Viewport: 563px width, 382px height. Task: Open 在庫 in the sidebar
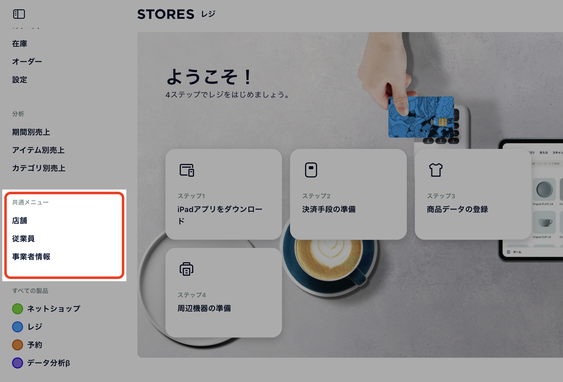20,44
